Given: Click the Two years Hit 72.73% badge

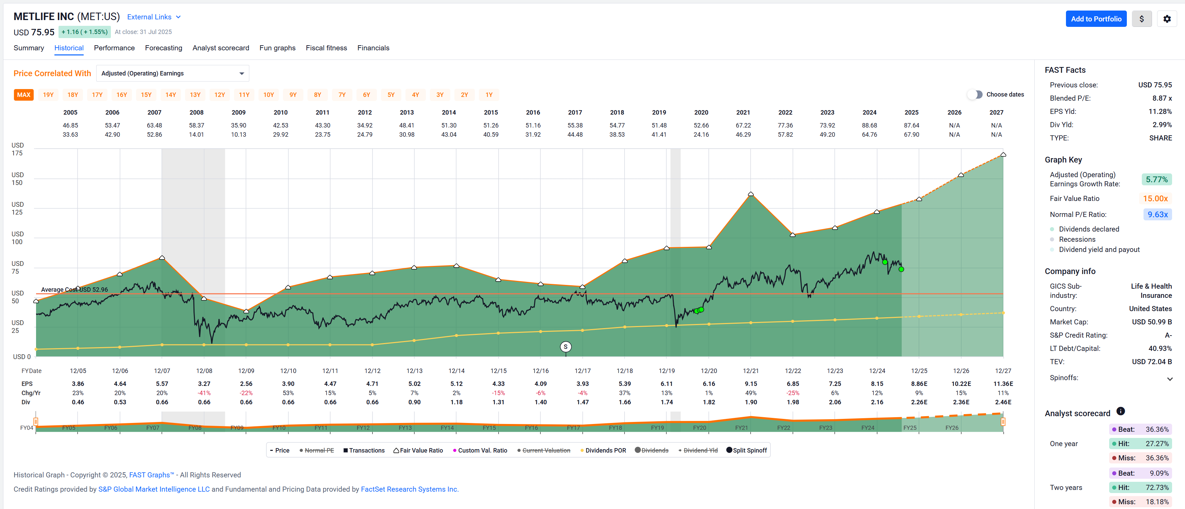Looking at the screenshot, I should [1140, 487].
